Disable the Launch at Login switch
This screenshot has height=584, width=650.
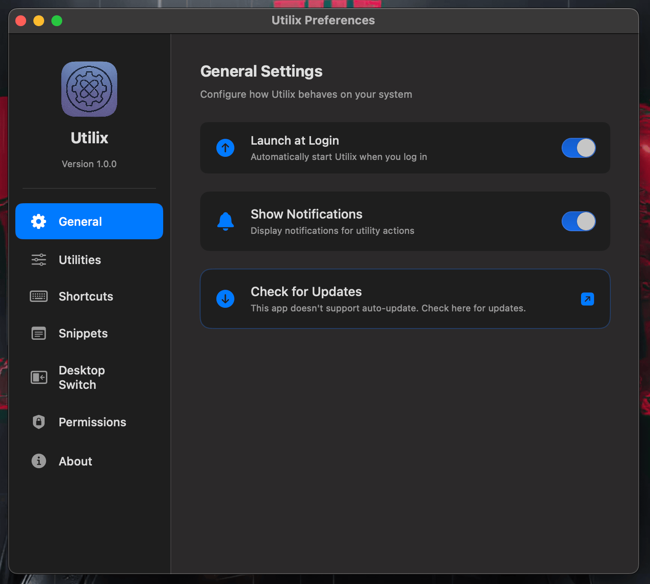[578, 148]
